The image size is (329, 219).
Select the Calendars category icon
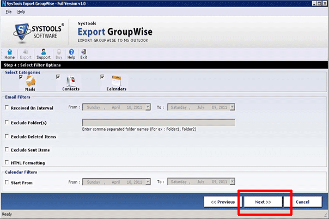tap(116, 82)
